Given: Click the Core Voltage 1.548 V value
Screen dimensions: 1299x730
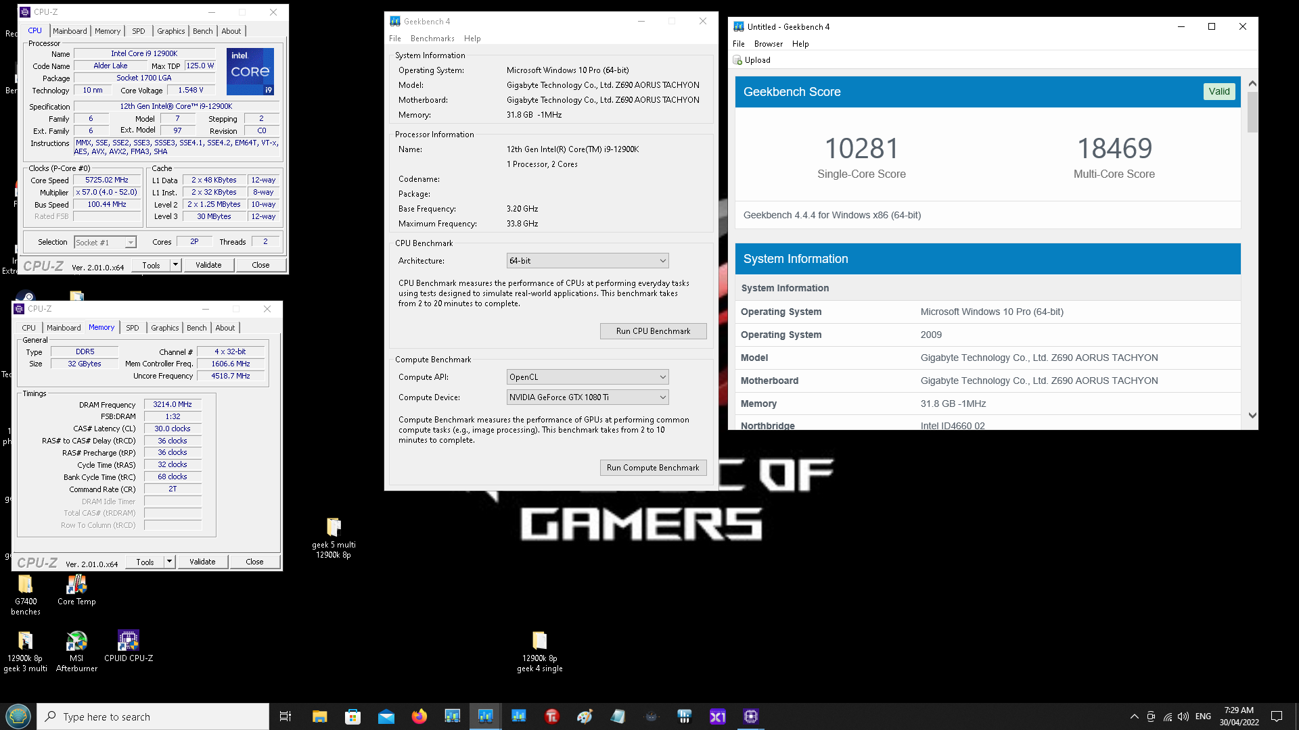Looking at the screenshot, I should pos(191,90).
